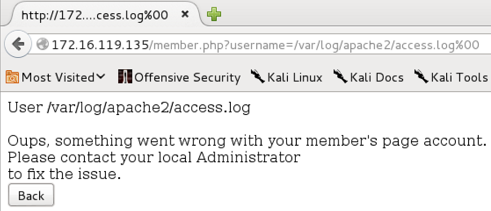Open the Kali Docs bookmark label
This screenshot has height=211, width=491.
tap(377, 77)
